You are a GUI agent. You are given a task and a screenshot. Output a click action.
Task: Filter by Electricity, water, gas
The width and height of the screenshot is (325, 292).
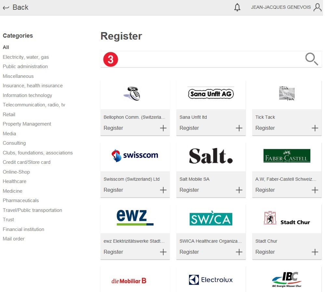point(26,57)
